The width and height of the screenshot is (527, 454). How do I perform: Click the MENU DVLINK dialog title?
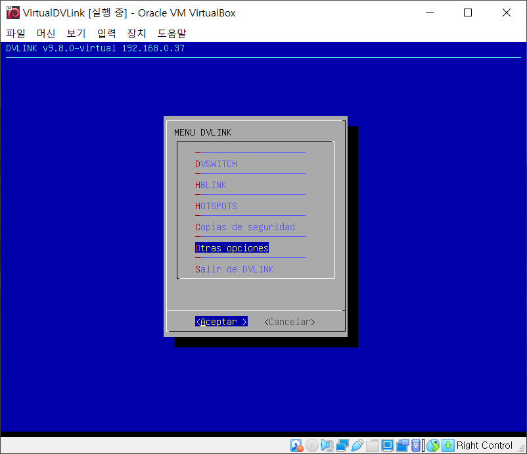tap(203, 132)
